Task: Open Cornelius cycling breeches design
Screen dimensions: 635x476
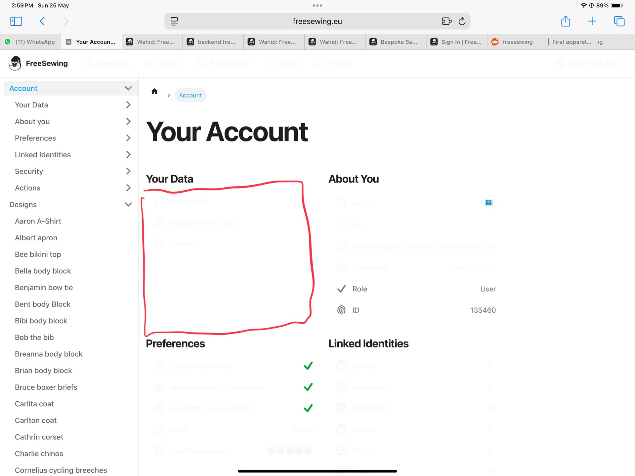Action: pos(61,470)
